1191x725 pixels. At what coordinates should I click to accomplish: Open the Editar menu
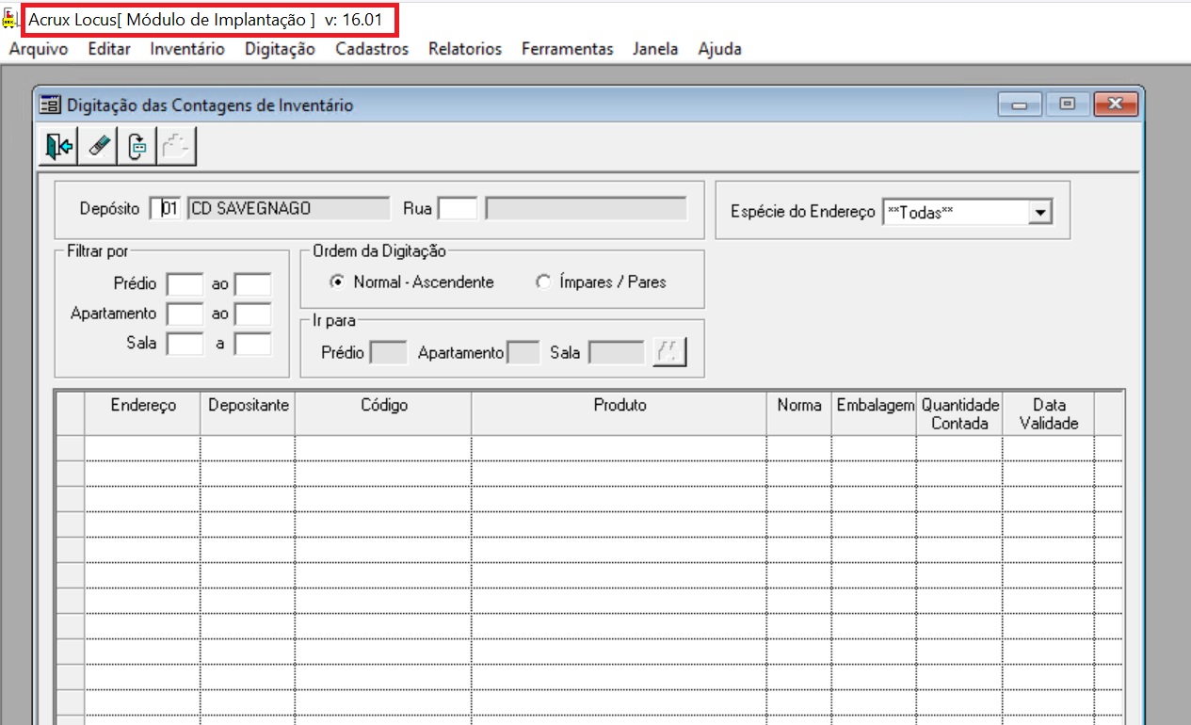109,49
